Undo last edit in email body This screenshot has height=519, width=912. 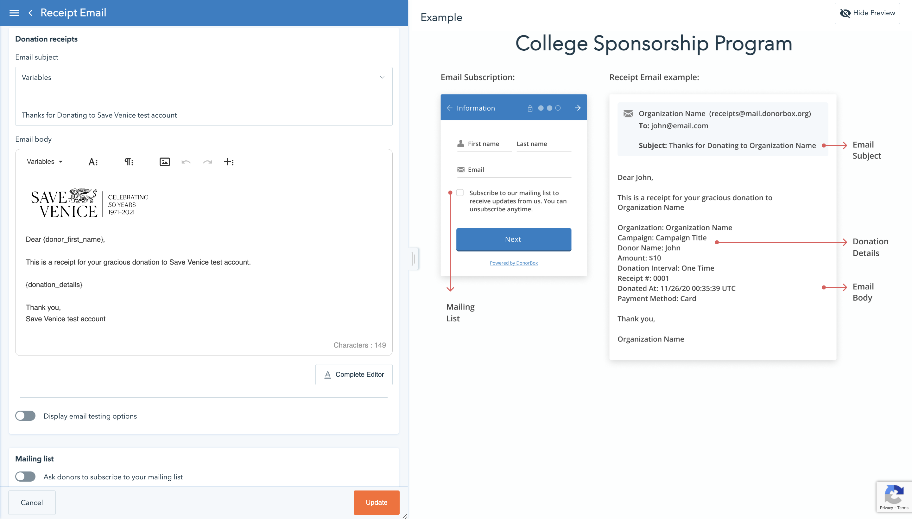pos(186,162)
